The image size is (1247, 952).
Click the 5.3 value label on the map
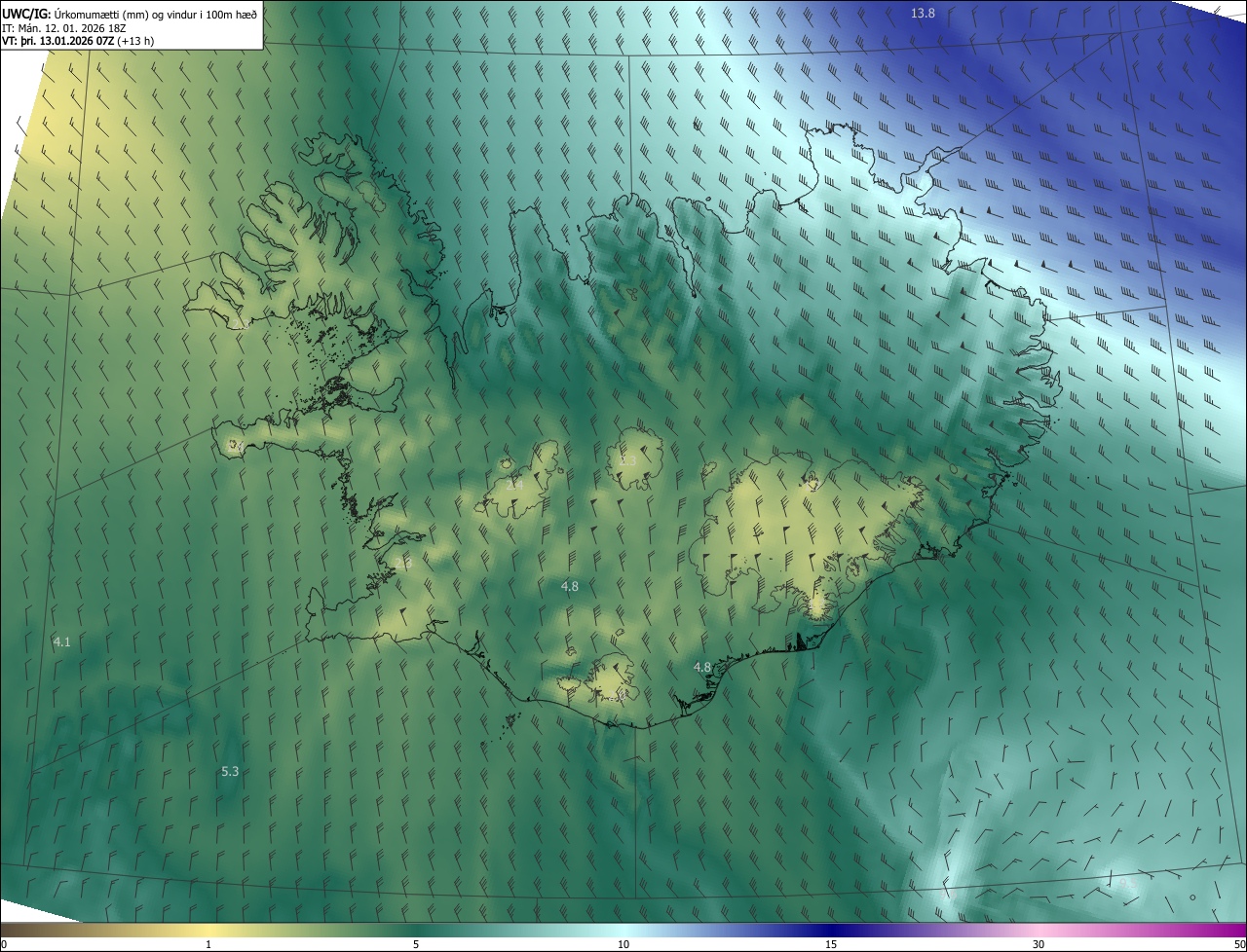(230, 771)
